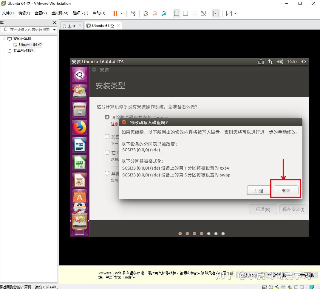320x289 pixels.
Task: Open the 选项卡(T) menu
Action: click(x=81, y=13)
